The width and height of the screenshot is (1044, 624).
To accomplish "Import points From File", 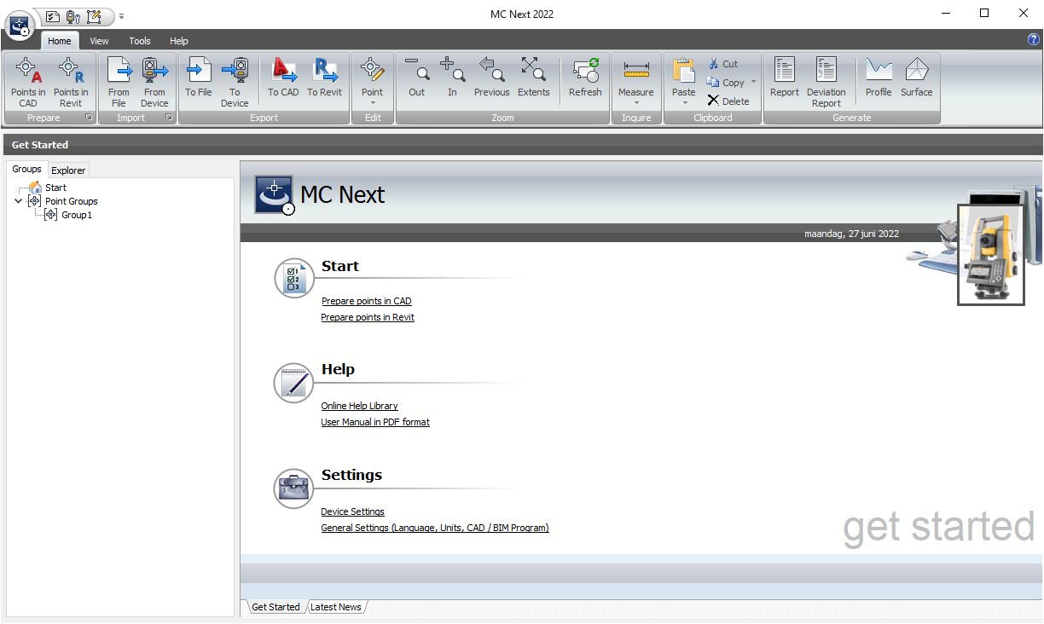I will tap(119, 83).
